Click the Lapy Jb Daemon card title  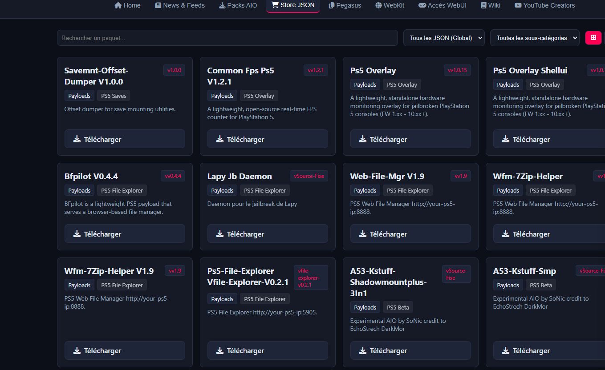[240, 177]
